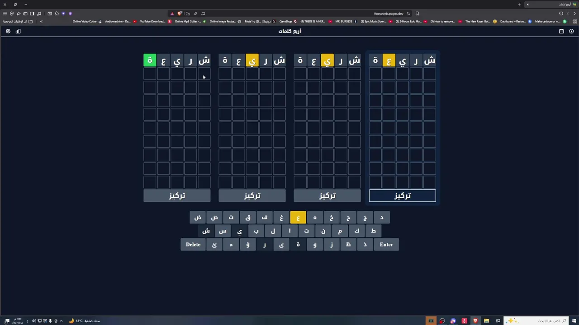This screenshot has height=325, width=579.
Task: Tap the ث key on keyboard
Action: [231, 218]
